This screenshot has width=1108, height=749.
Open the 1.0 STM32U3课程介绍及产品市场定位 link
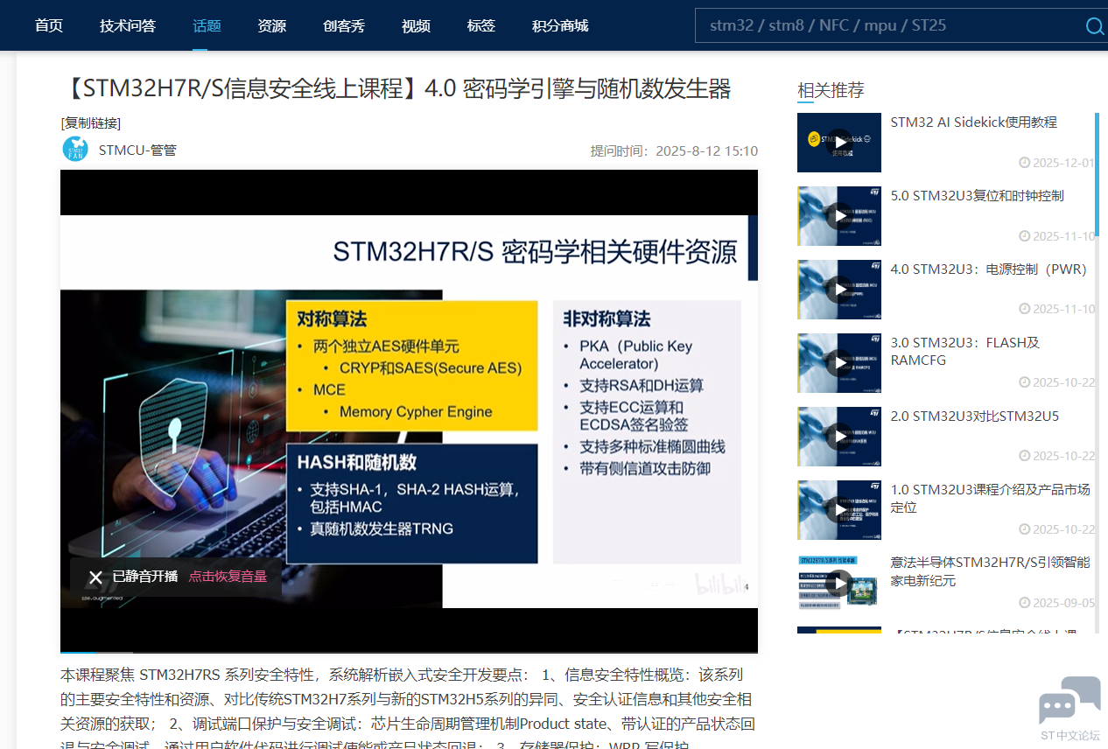point(991,499)
